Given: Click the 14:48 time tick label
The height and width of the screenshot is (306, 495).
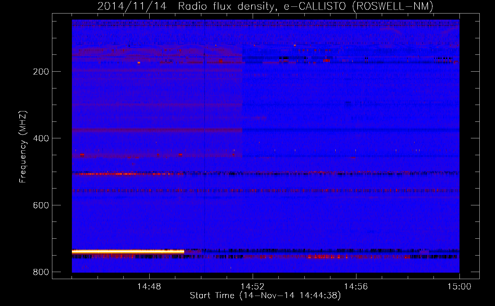Looking at the screenshot, I should (149, 286).
